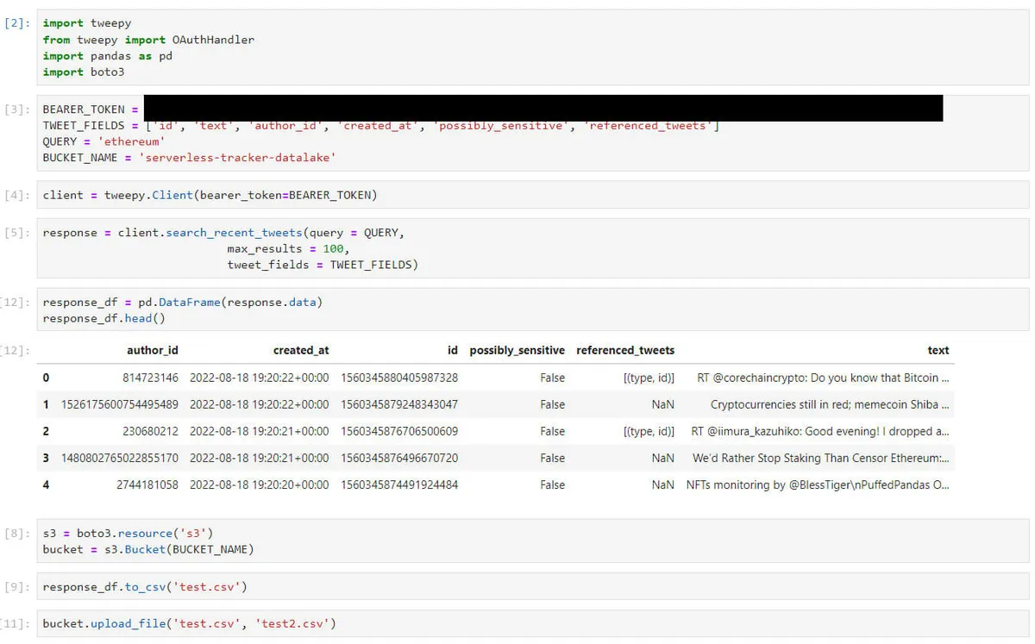Screen dimensions: 1035x644
Task: Click author_id value 814723146
Action: 150,378
